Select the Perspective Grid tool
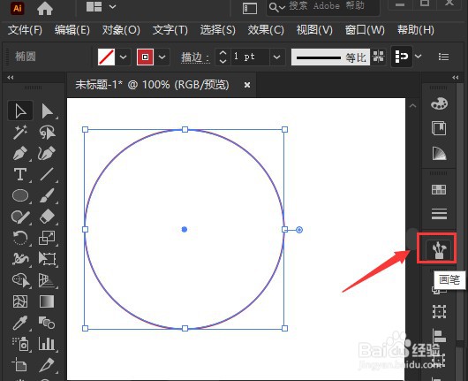The image size is (468, 381). pyautogui.click(x=47, y=280)
